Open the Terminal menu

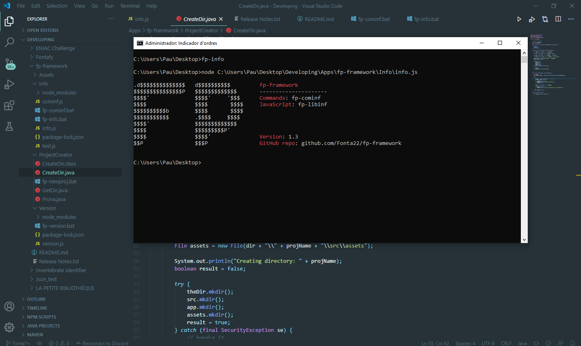(x=130, y=6)
